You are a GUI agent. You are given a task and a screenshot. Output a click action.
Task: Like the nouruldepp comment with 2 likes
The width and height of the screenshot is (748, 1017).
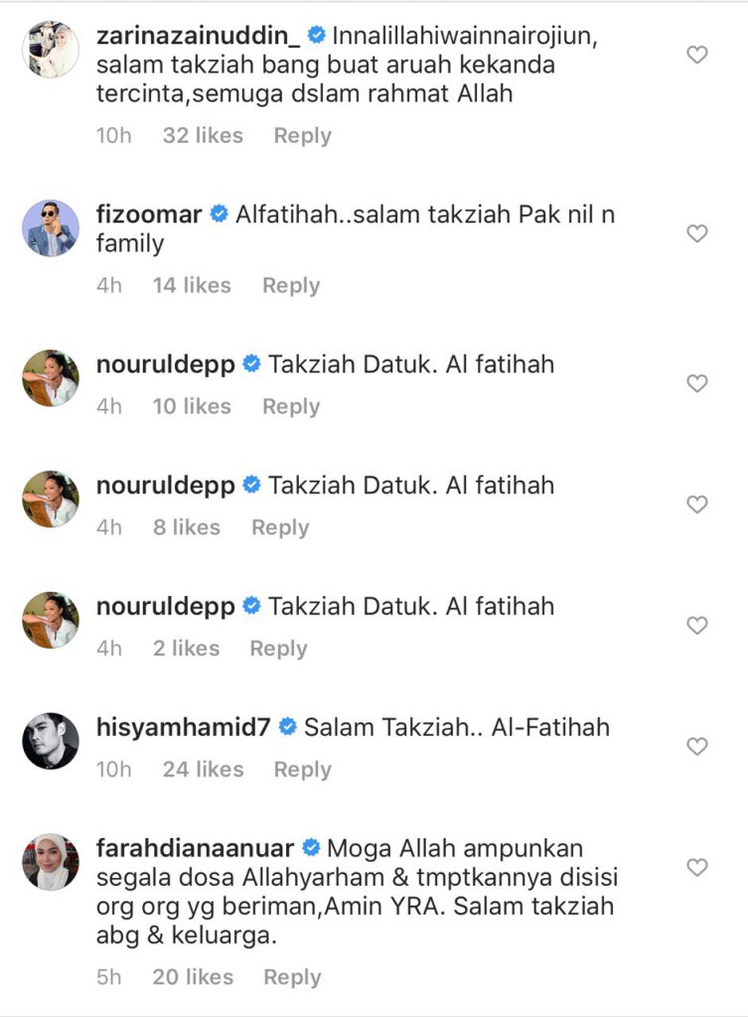point(696,626)
